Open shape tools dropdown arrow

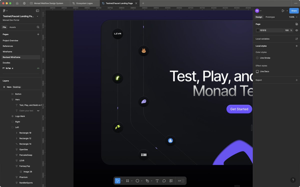click(x=142, y=181)
